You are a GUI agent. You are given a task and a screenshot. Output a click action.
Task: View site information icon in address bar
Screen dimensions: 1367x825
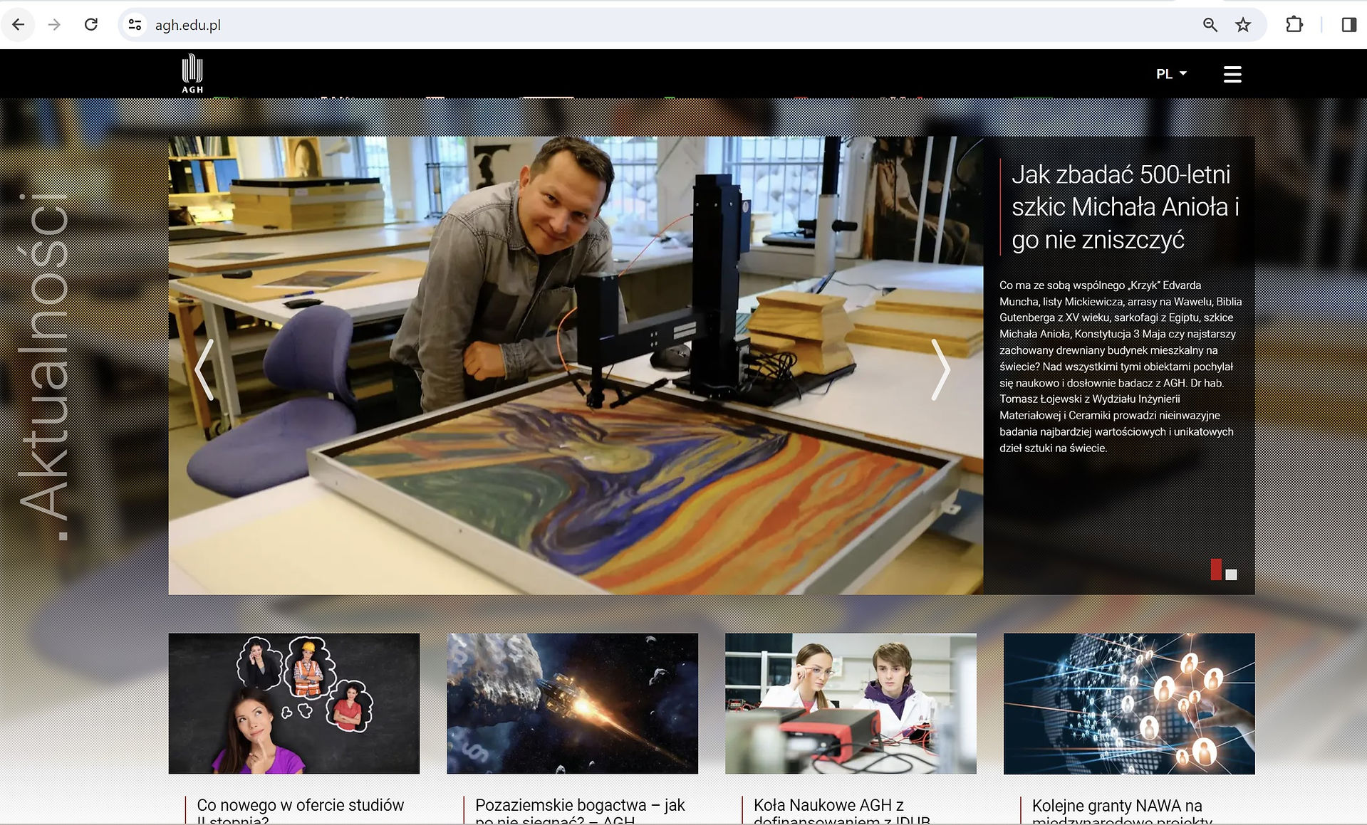135,25
